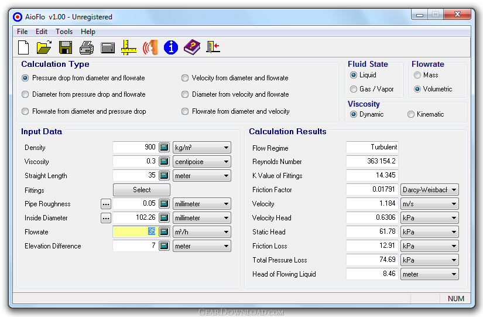Click the highlighted Flowrate input field

135,231
